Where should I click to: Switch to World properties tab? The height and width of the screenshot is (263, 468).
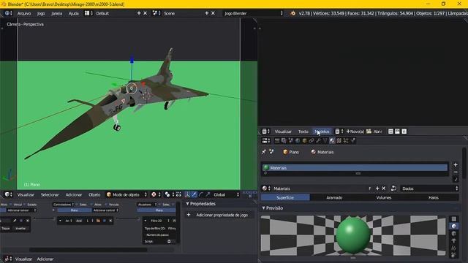point(298,140)
